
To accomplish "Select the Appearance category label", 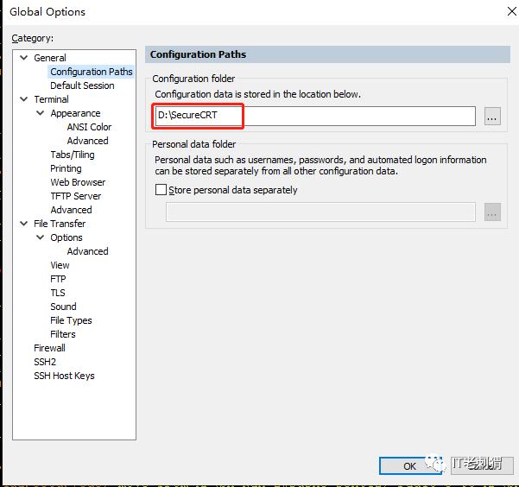I will click(75, 113).
